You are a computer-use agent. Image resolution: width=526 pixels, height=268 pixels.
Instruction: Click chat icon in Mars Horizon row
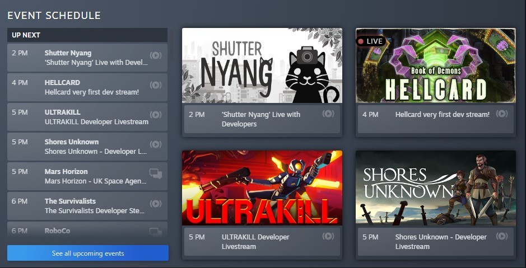156,173
